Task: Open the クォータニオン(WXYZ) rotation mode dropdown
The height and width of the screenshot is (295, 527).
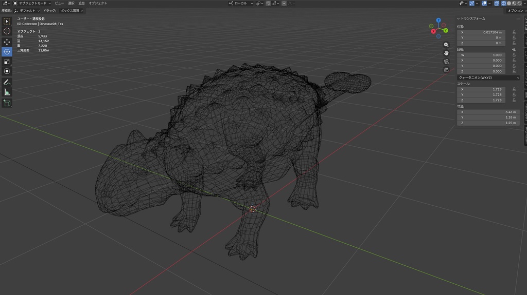Action: point(488,77)
